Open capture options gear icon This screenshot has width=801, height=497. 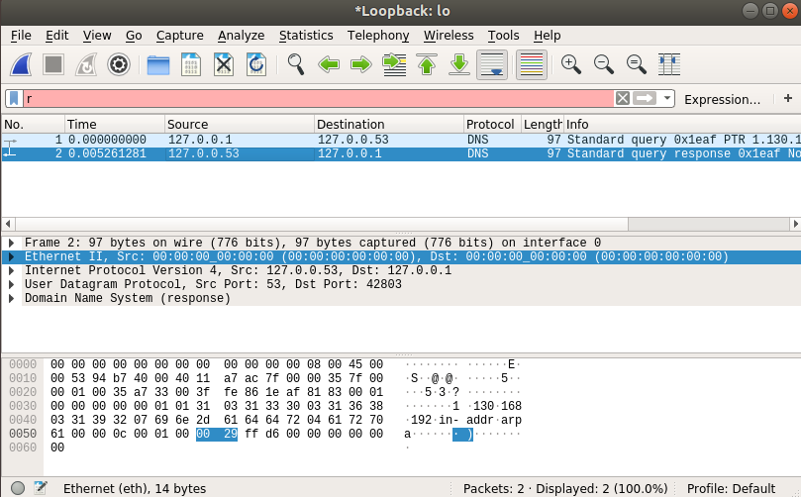tap(119, 65)
